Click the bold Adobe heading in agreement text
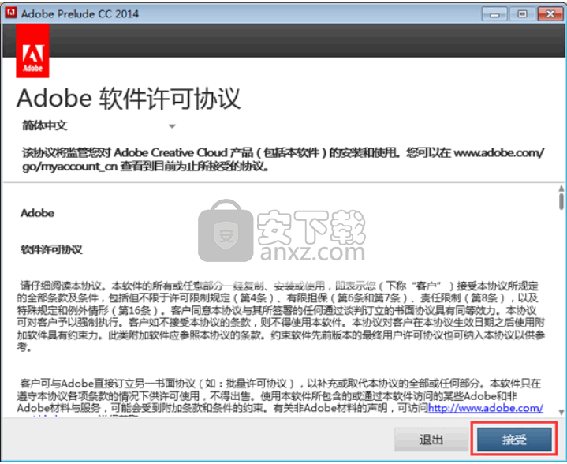567x464 pixels. 37,213
